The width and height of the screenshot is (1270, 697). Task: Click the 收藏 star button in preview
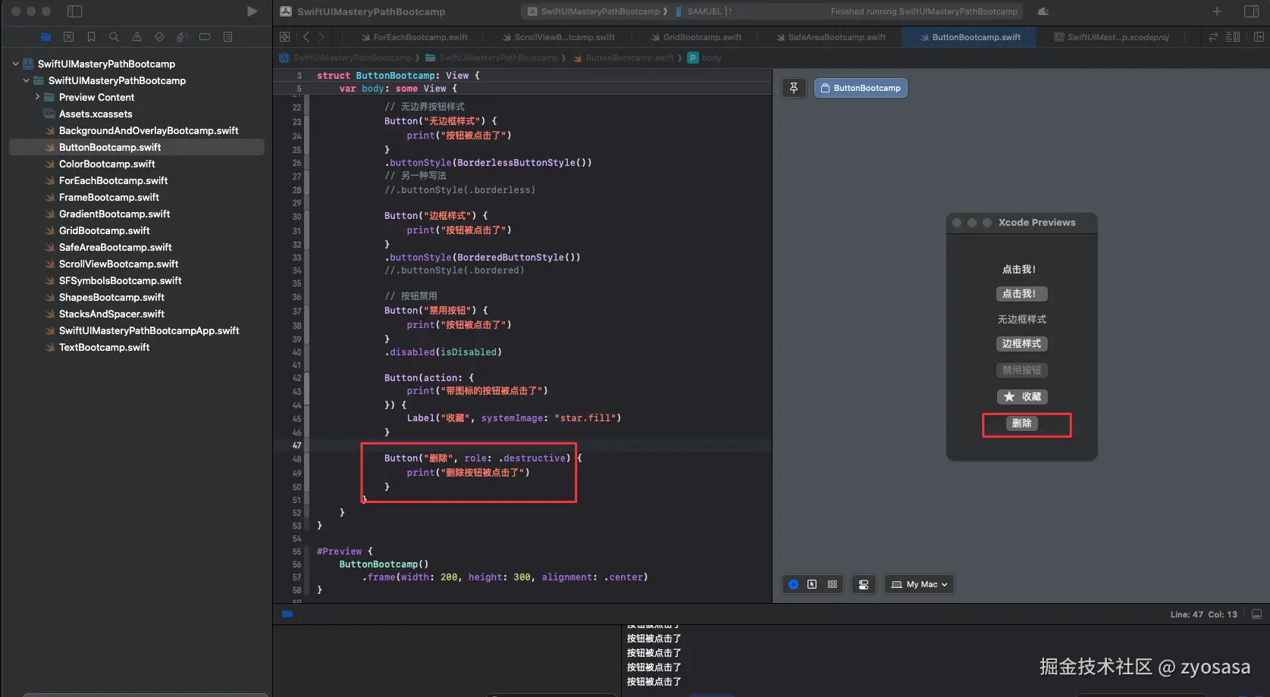tap(1021, 397)
